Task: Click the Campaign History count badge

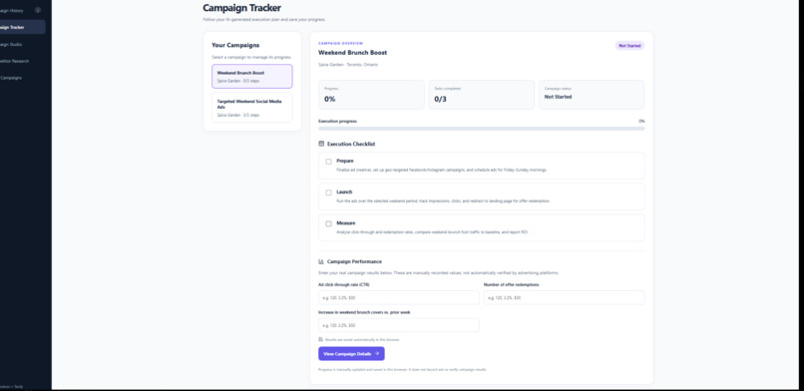Action: (x=38, y=10)
